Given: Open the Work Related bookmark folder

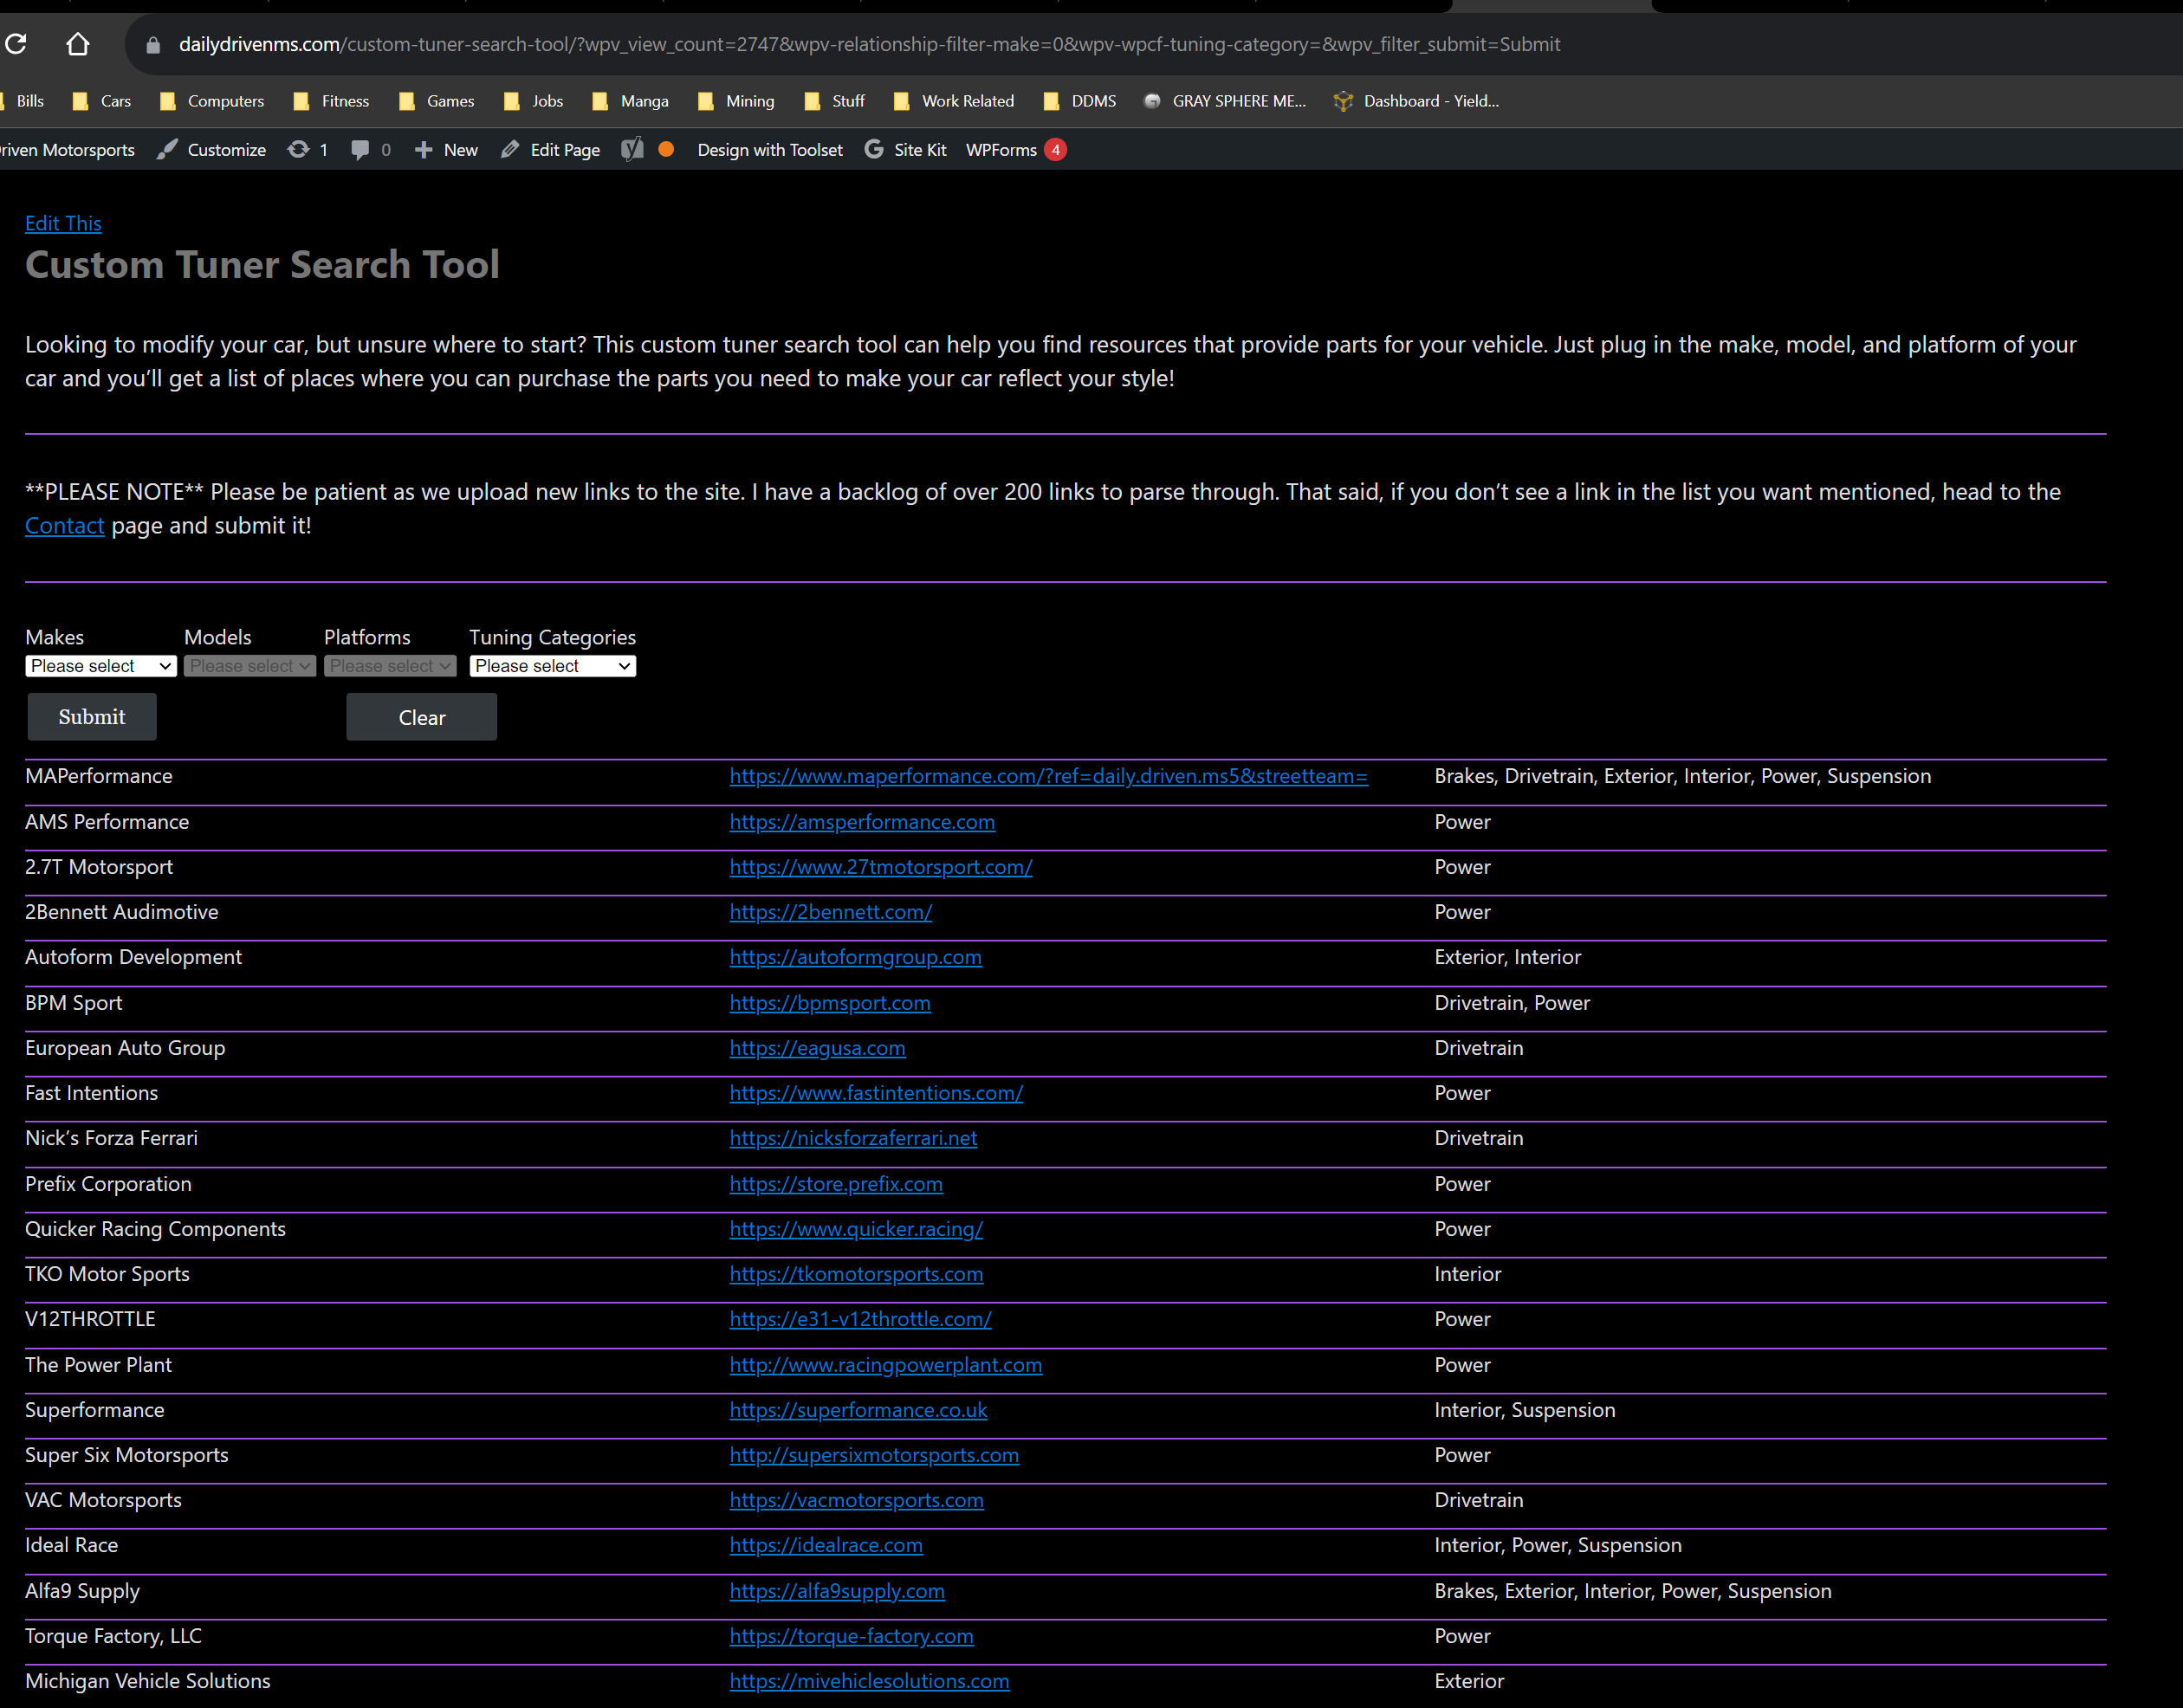Looking at the screenshot, I should [x=954, y=101].
